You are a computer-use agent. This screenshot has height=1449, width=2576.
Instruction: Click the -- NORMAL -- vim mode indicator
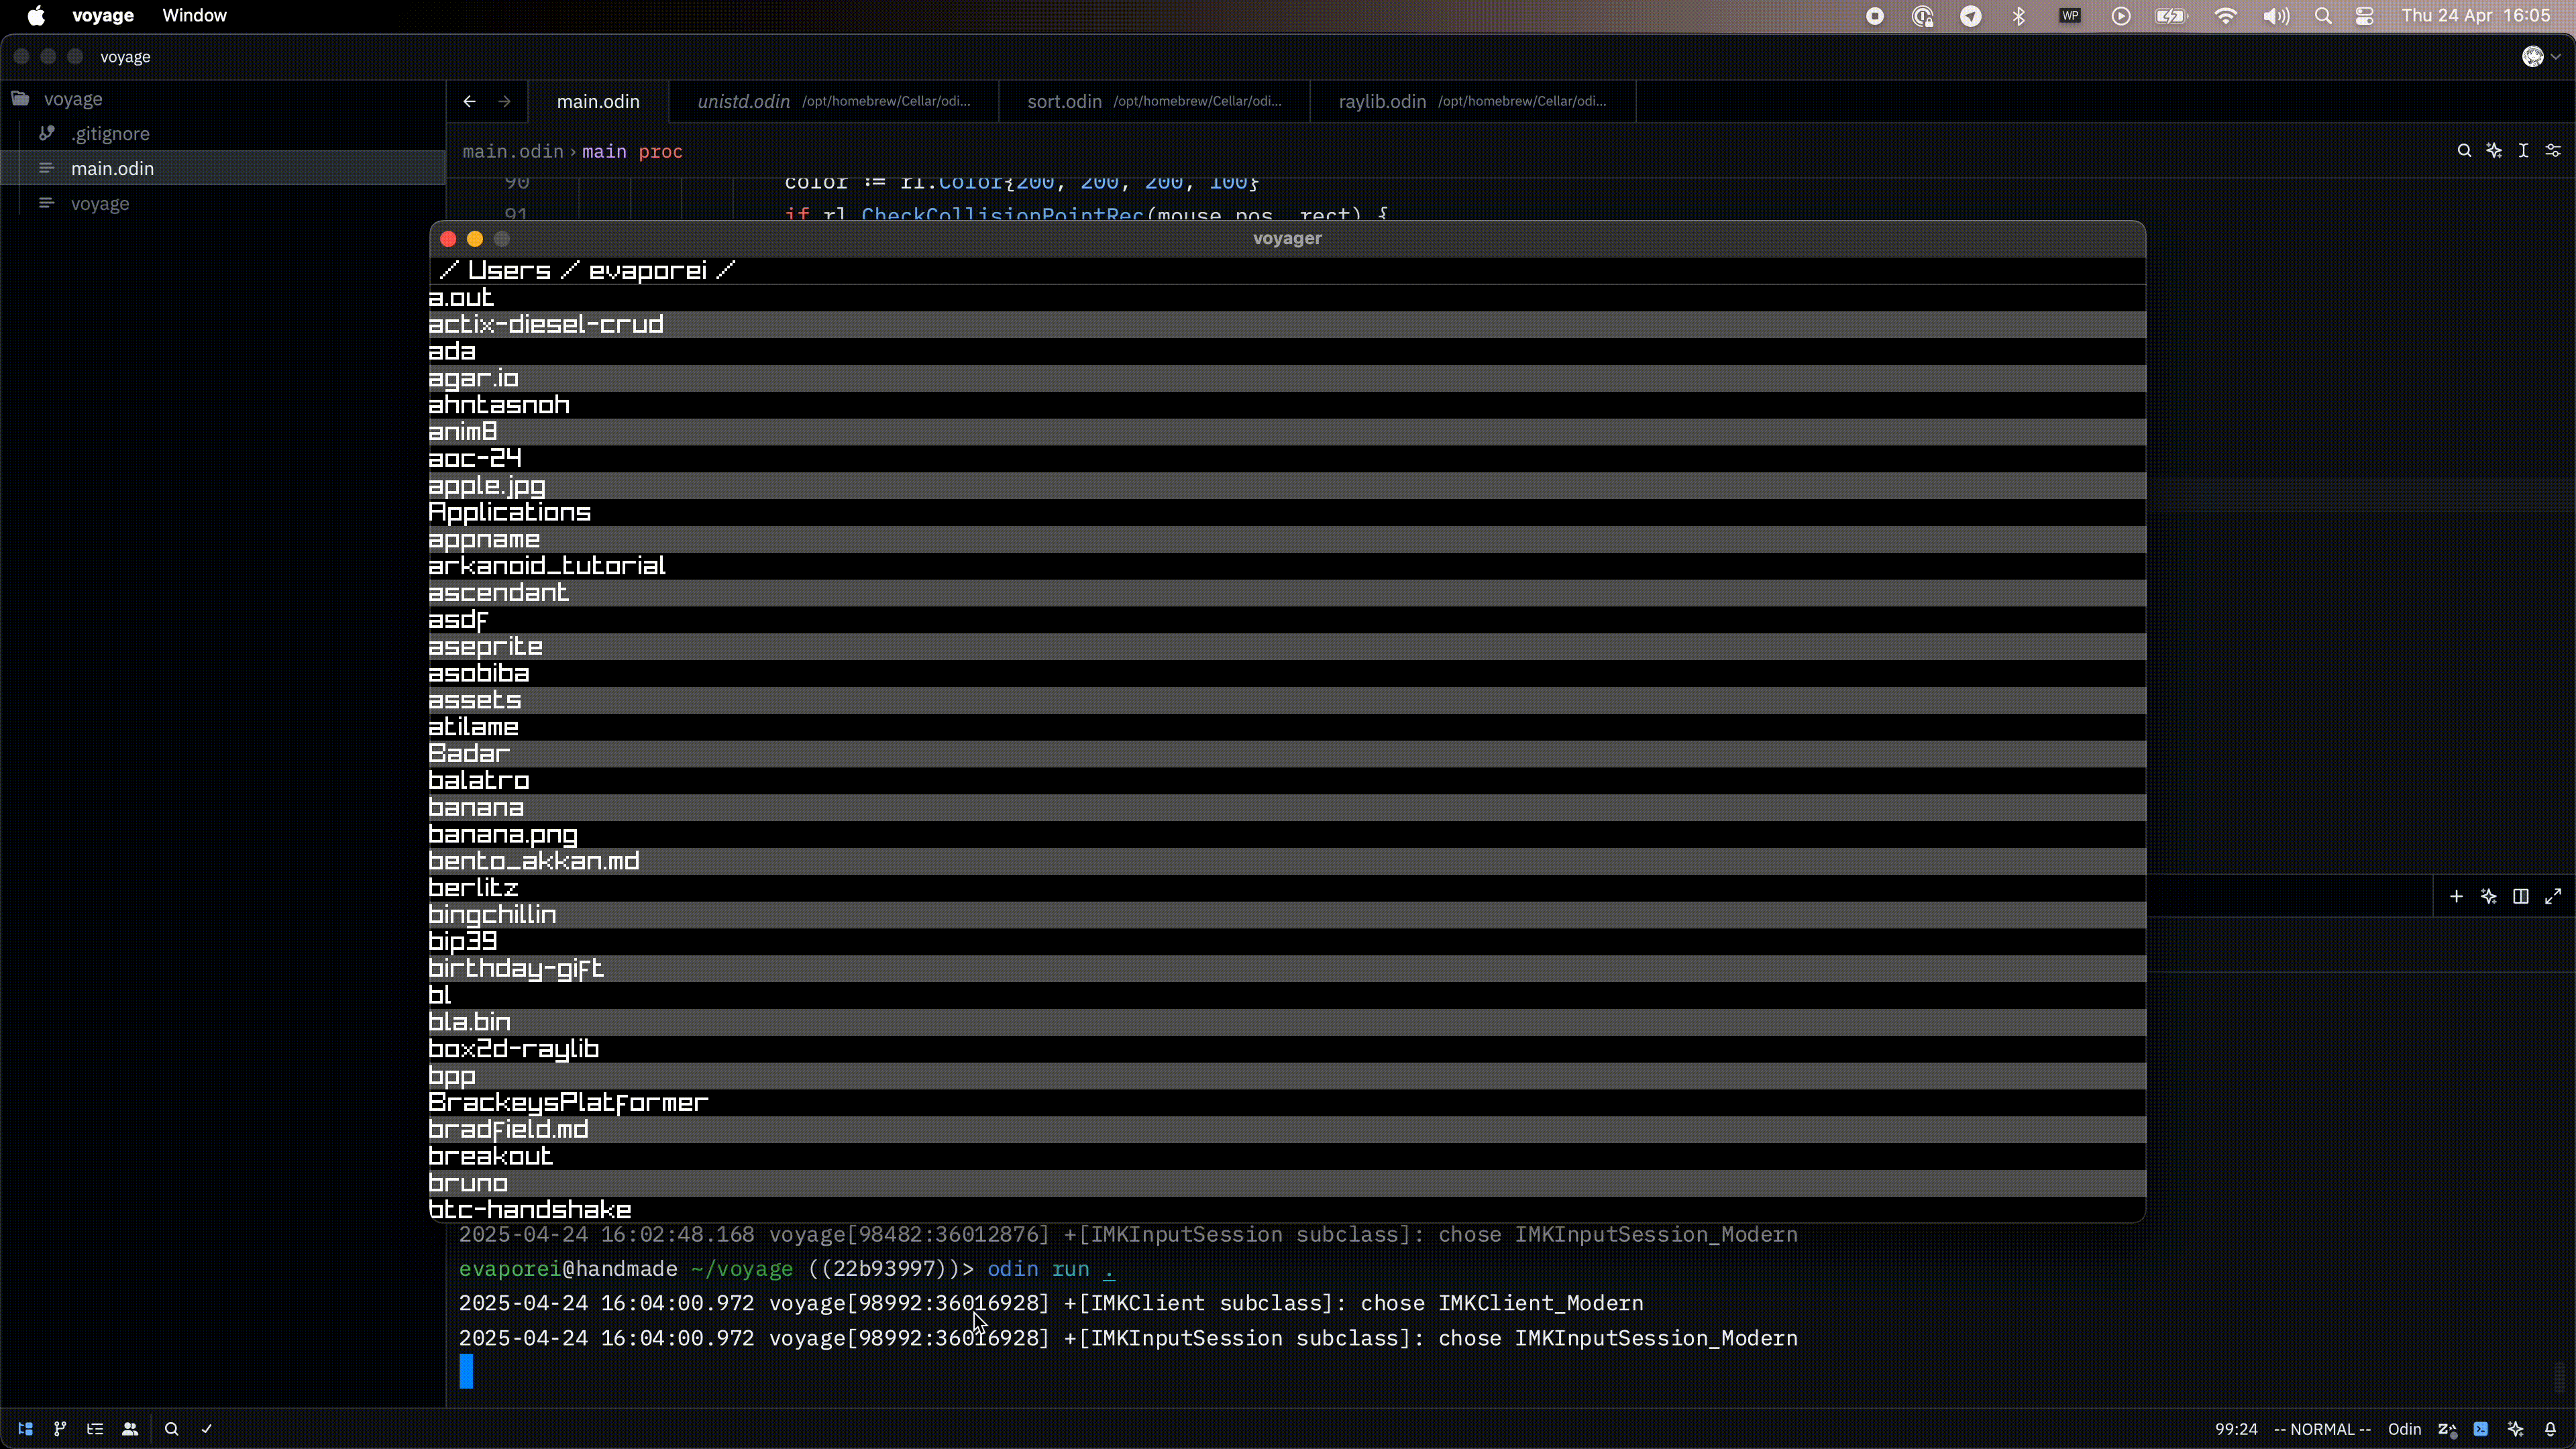[x=2322, y=1429]
